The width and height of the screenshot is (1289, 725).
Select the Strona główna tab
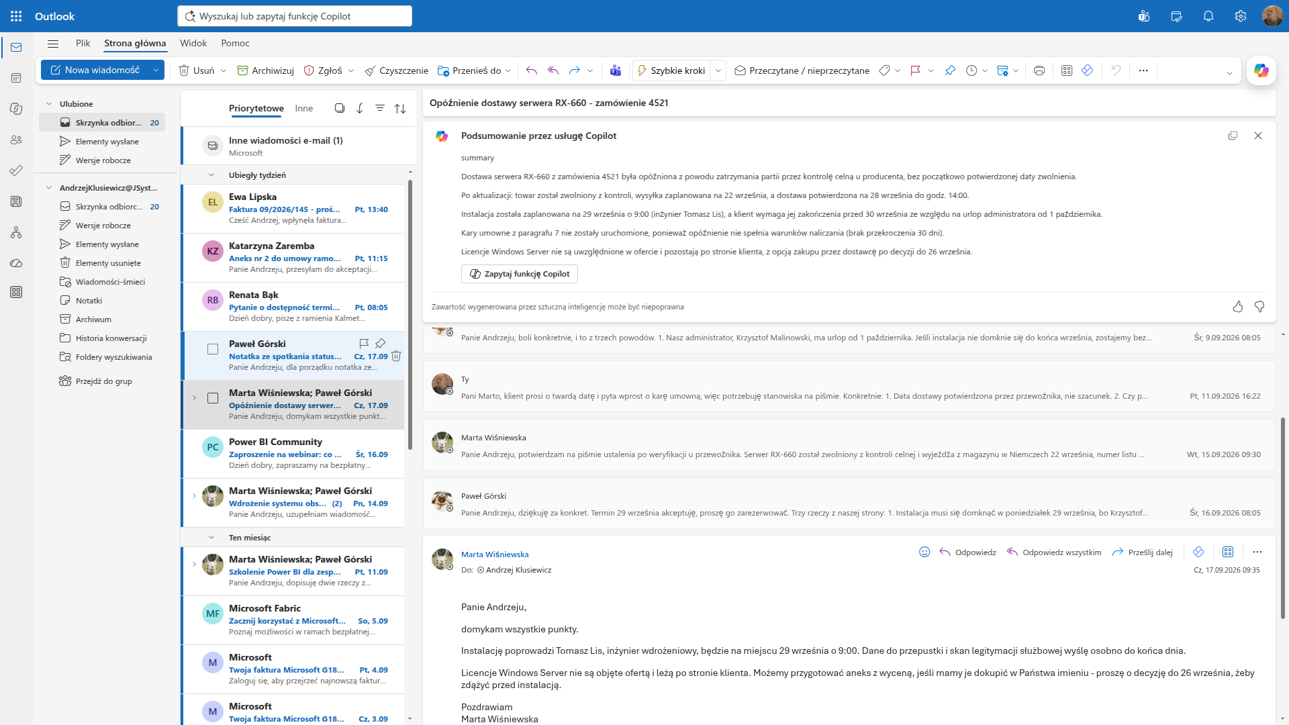(135, 43)
